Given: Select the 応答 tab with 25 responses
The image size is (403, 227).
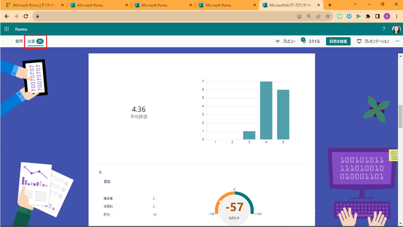Looking at the screenshot, I should pyautogui.click(x=35, y=41).
